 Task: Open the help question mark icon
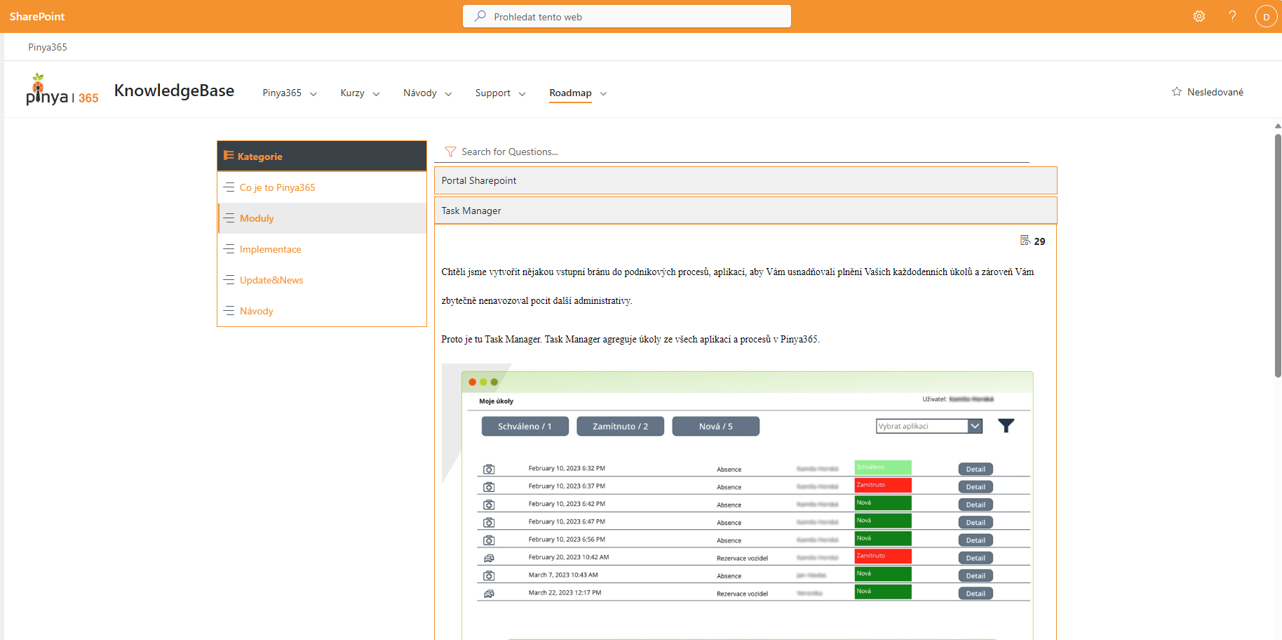coord(1232,16)
